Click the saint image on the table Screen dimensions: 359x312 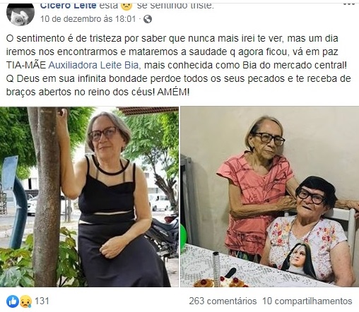(x=299, y=260)
